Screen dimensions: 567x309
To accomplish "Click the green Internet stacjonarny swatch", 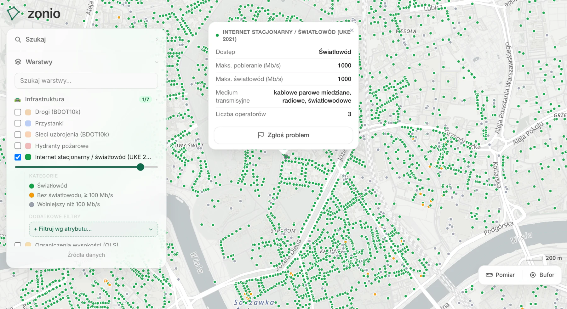I will (x=28, y=157).
